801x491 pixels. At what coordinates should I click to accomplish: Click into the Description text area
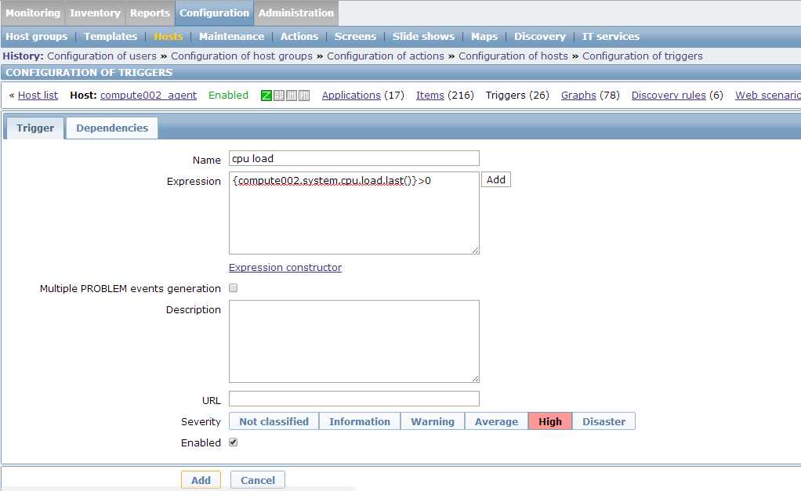(354, 341)
